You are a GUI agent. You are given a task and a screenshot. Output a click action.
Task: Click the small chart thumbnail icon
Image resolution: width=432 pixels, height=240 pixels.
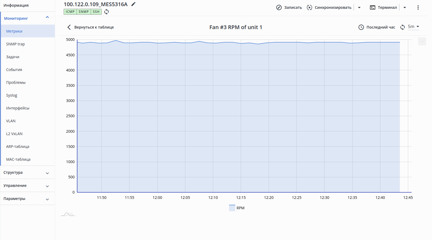68,214
